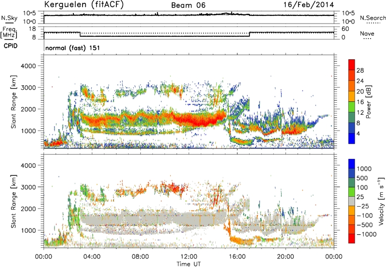Click the '20:00' time tick label
Screen dimensions: 386x267
[x=286, y=257]
